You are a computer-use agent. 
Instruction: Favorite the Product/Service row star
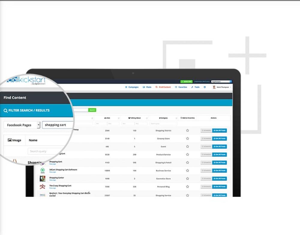click(x=187, y=155)
